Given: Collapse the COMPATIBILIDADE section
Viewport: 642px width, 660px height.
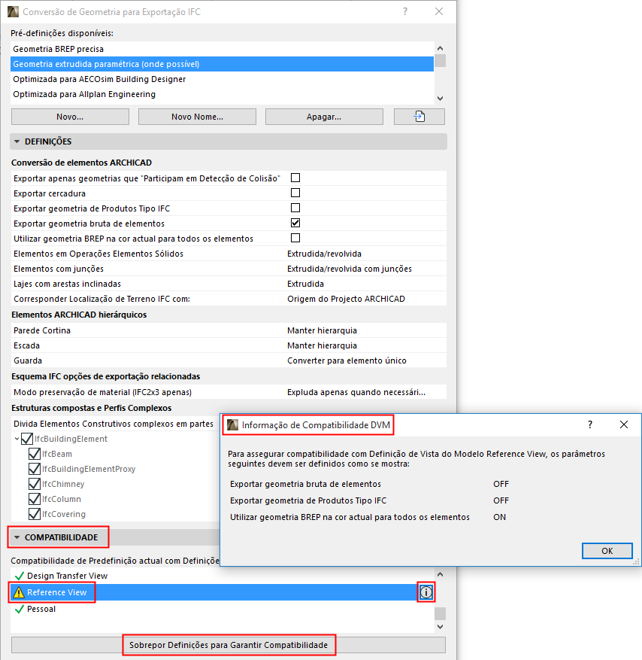Looking at the screenshot, I should [17, 537].
